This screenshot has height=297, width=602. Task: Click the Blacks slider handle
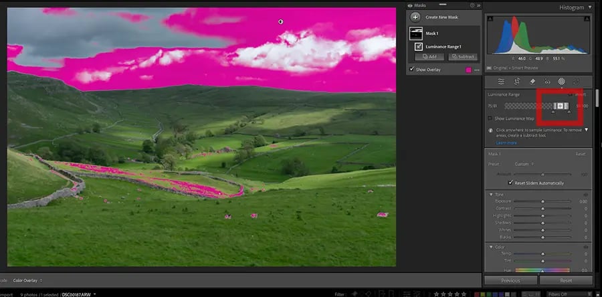[542, 237]
